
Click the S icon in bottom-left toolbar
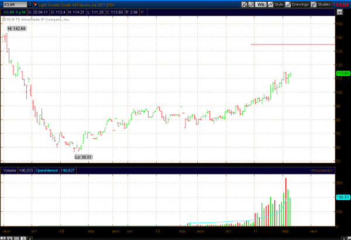(23, 238)
